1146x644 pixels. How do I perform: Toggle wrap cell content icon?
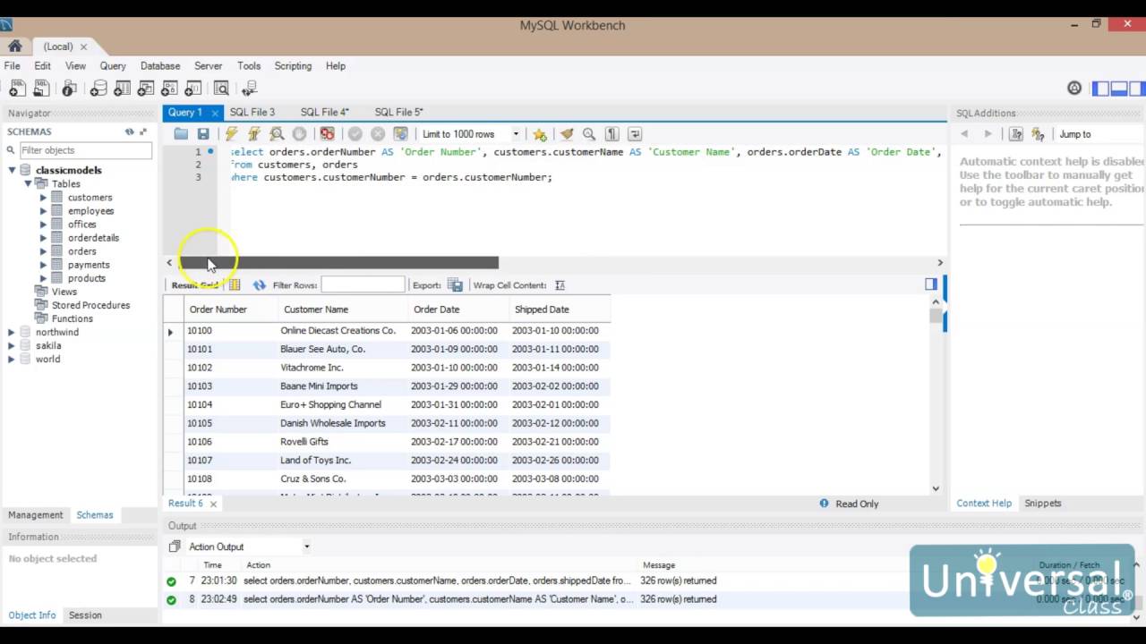click(560, 285)
